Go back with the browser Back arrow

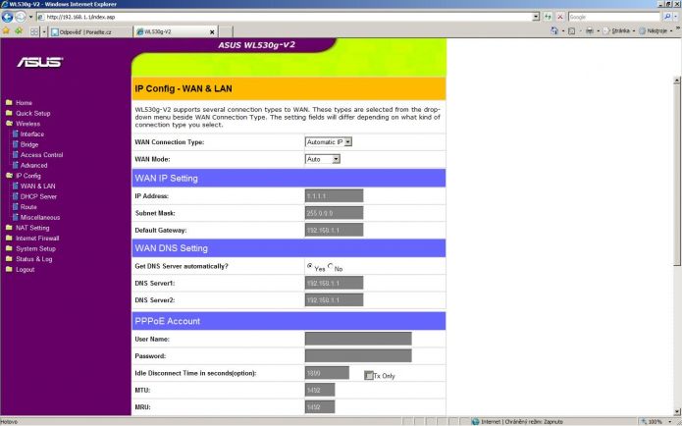point(8,17)
